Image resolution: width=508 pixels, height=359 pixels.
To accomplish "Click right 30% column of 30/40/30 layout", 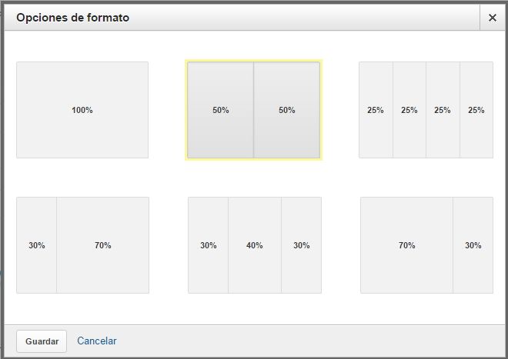I will click(302, 245).
